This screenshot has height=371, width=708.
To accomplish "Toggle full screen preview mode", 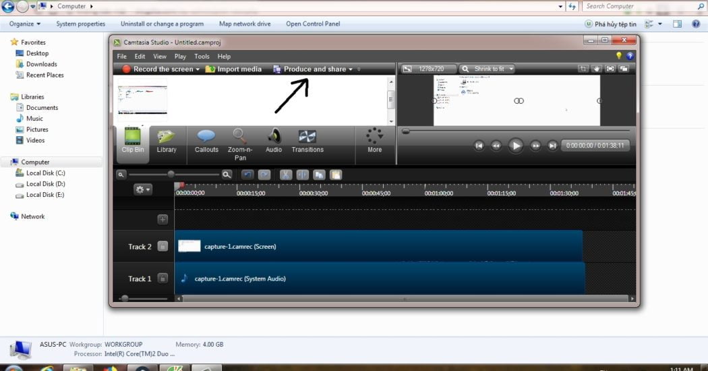I will point(610,69).
